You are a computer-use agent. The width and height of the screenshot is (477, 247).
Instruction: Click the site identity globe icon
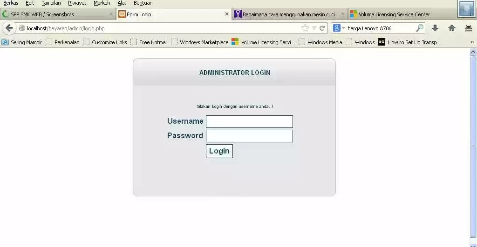pos(21,28)
